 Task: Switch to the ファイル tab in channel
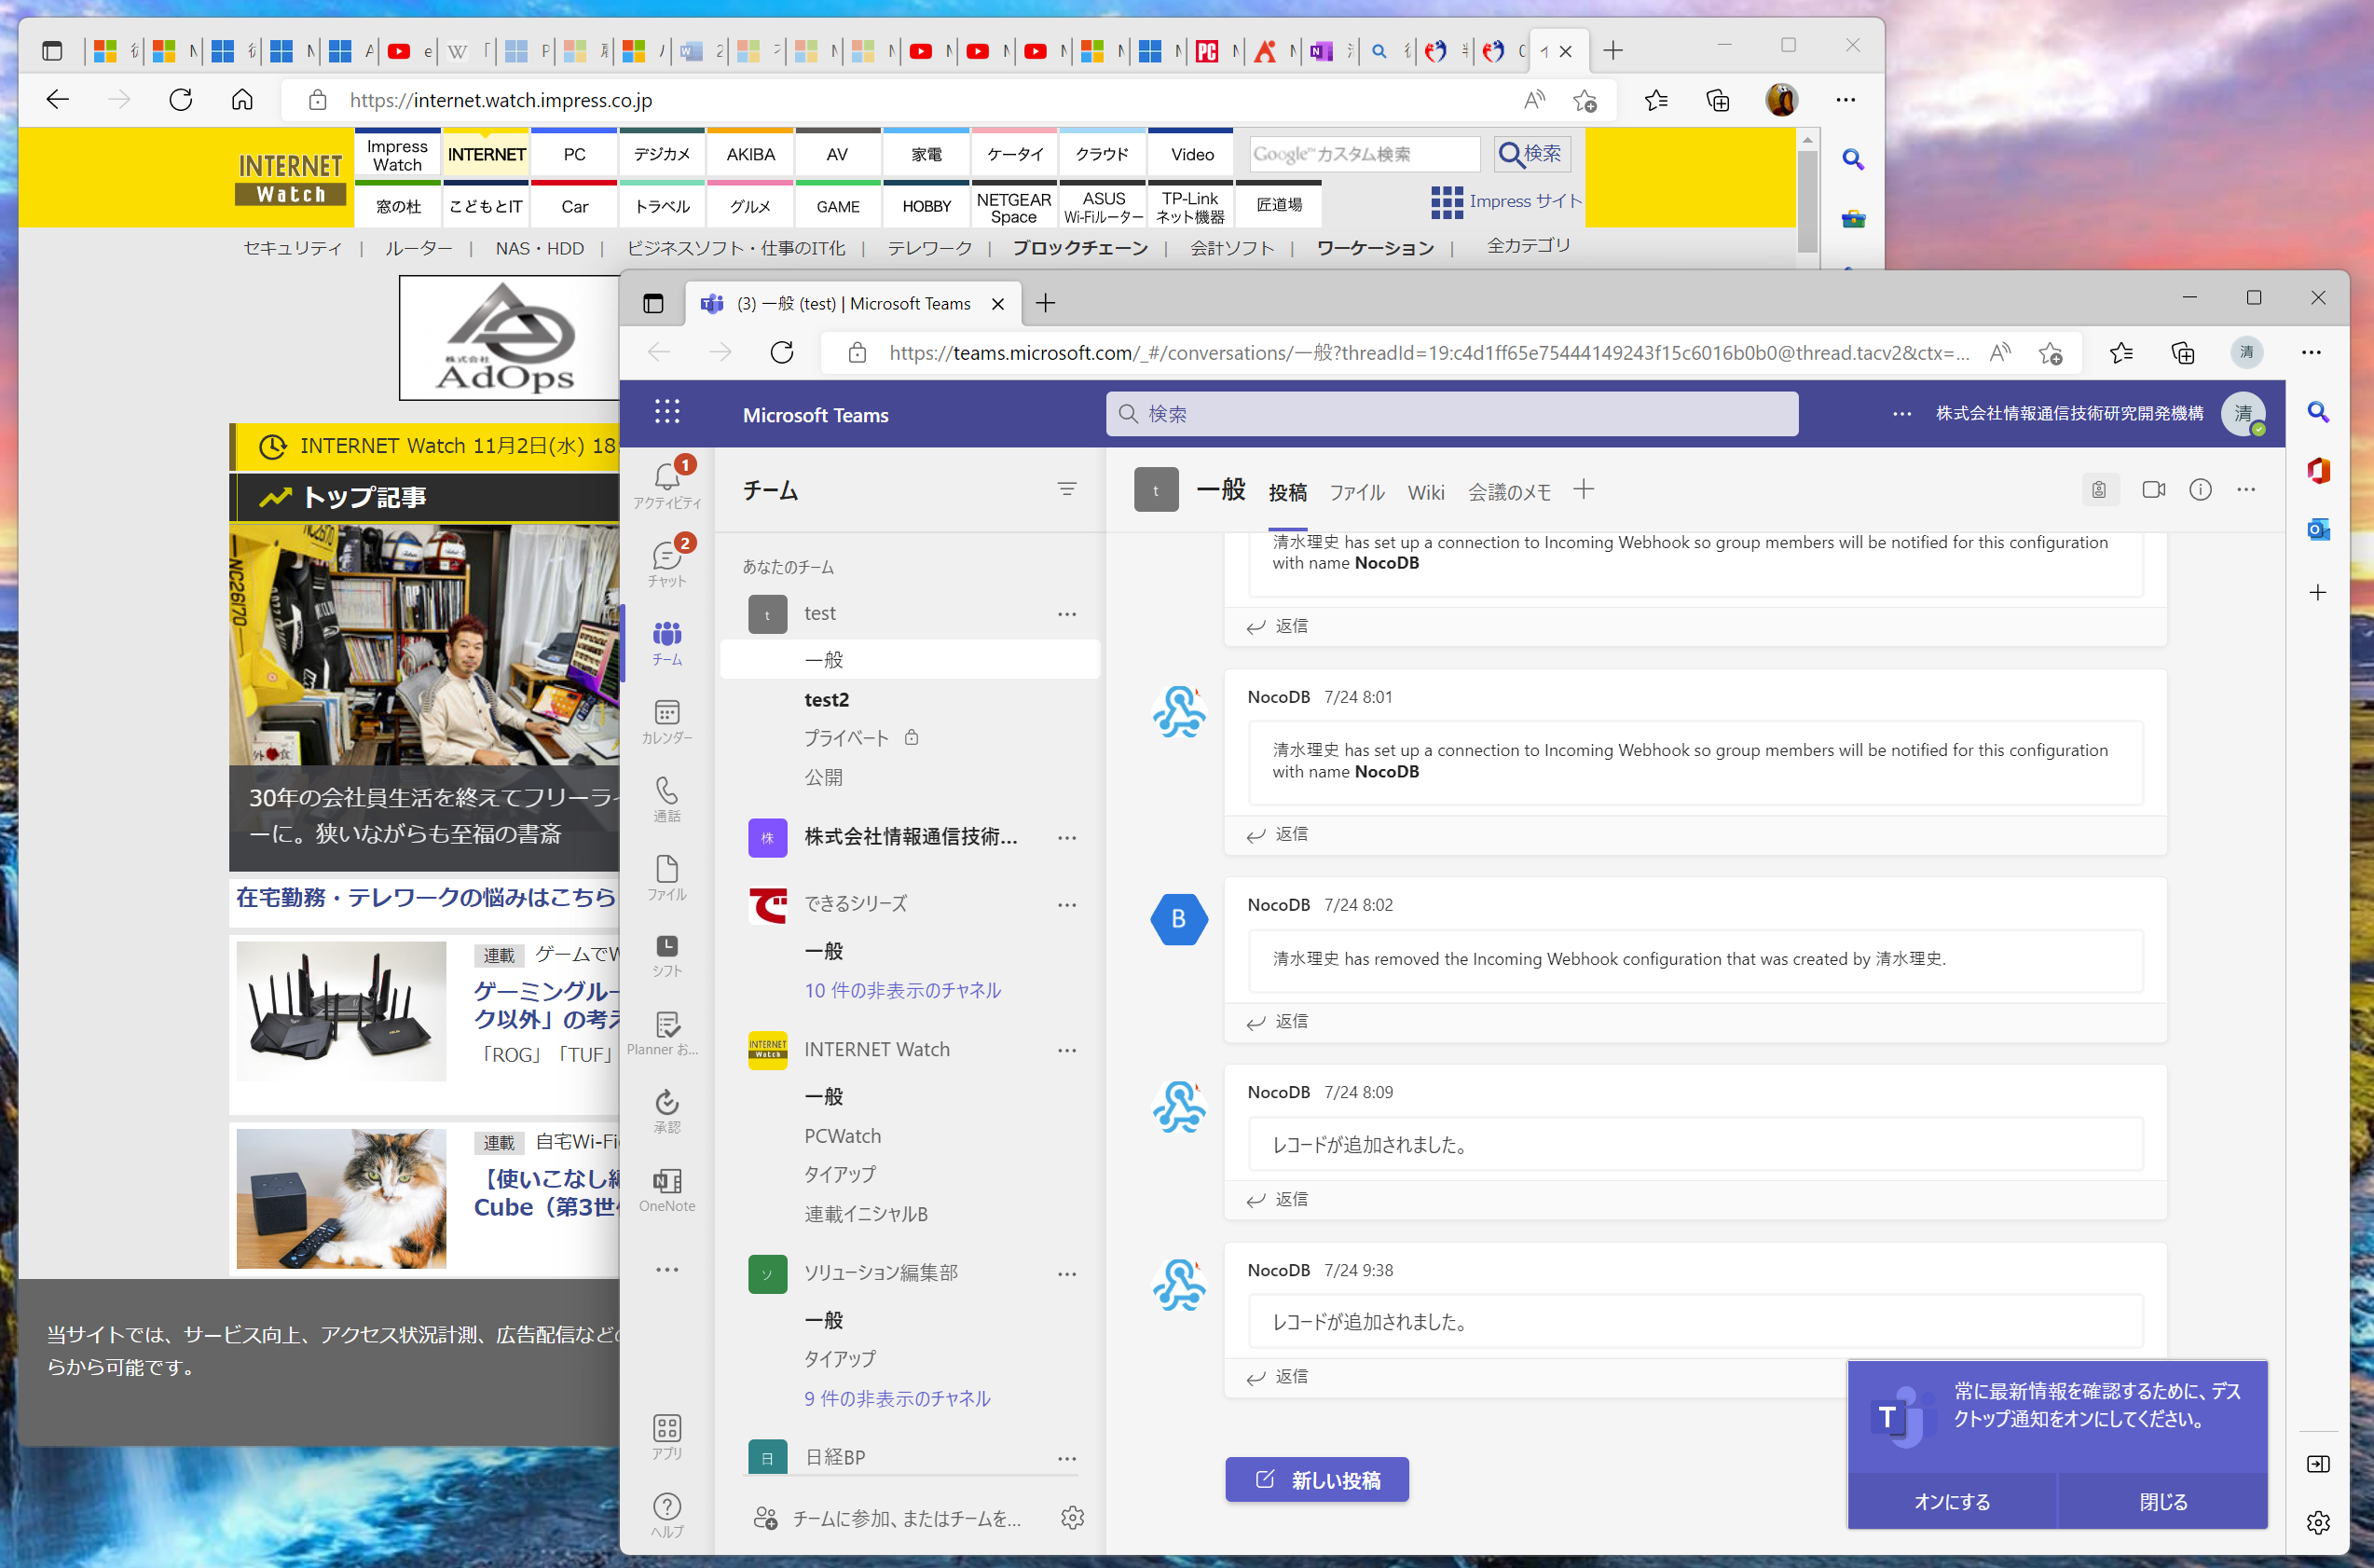point(1355,492)
